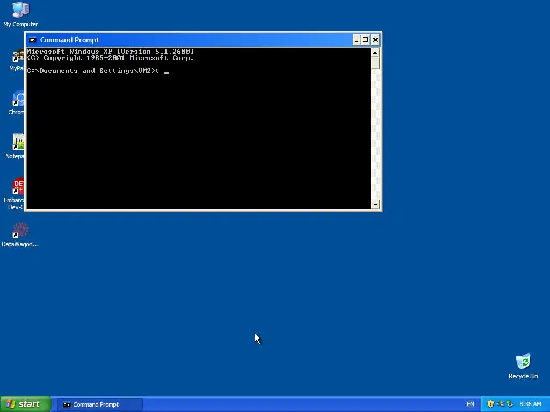Click the Command Prompt window title text
550x412 pixels.
[x=69, y=40]
